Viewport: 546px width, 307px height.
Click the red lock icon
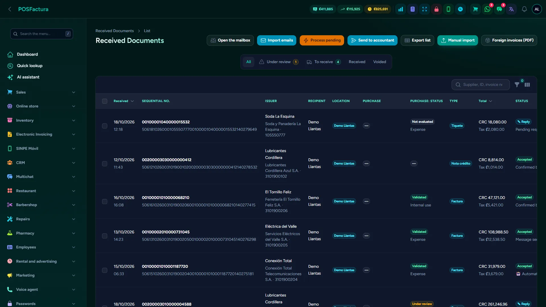tap(437, 9)
